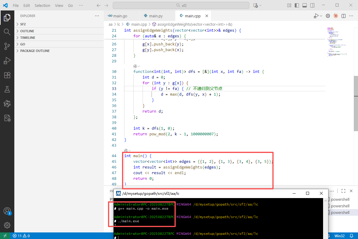Click the main.cpp breadcrumb item

(x=137, y=24)
